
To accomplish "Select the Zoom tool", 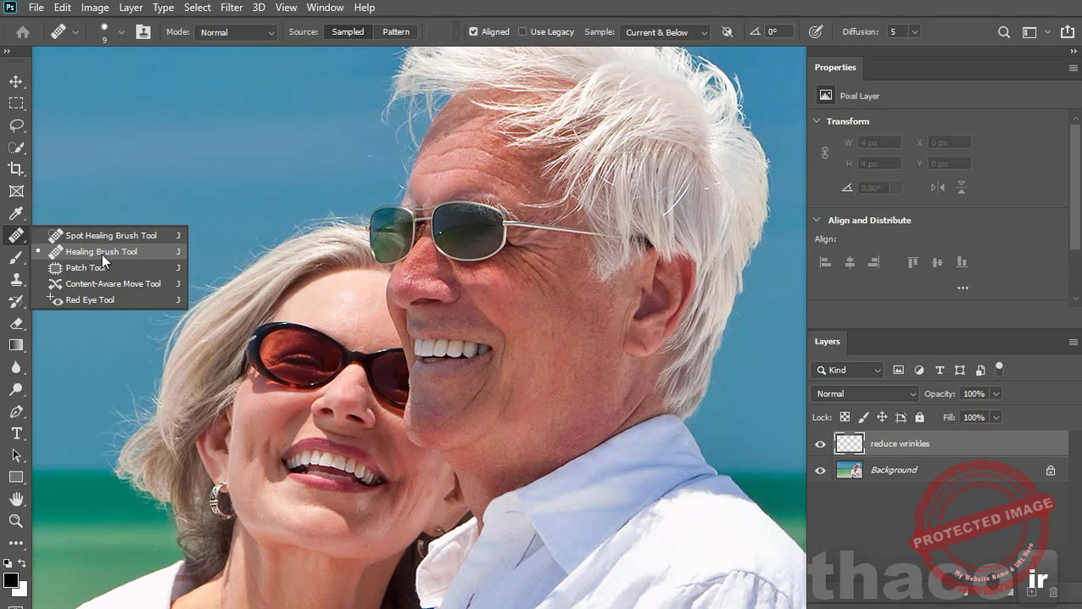I will coord(16,521).
